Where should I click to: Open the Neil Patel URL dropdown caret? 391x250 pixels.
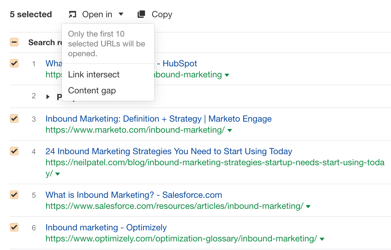(58, 174)
